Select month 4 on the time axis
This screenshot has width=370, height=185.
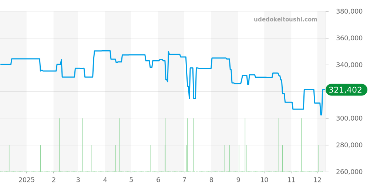105,180
